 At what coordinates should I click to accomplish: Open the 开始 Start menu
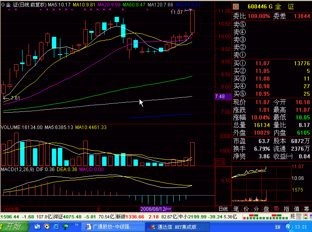tap(14, 227)
